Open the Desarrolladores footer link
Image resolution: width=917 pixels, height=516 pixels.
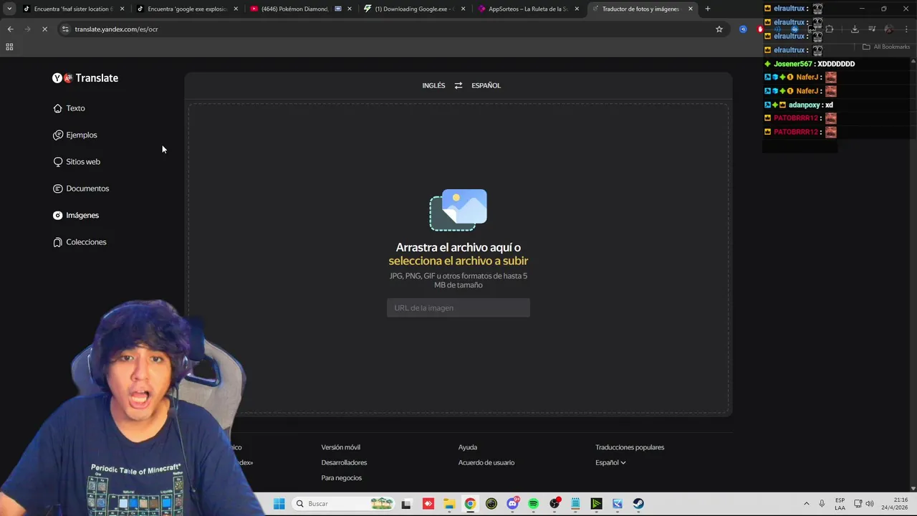[345, 463]
